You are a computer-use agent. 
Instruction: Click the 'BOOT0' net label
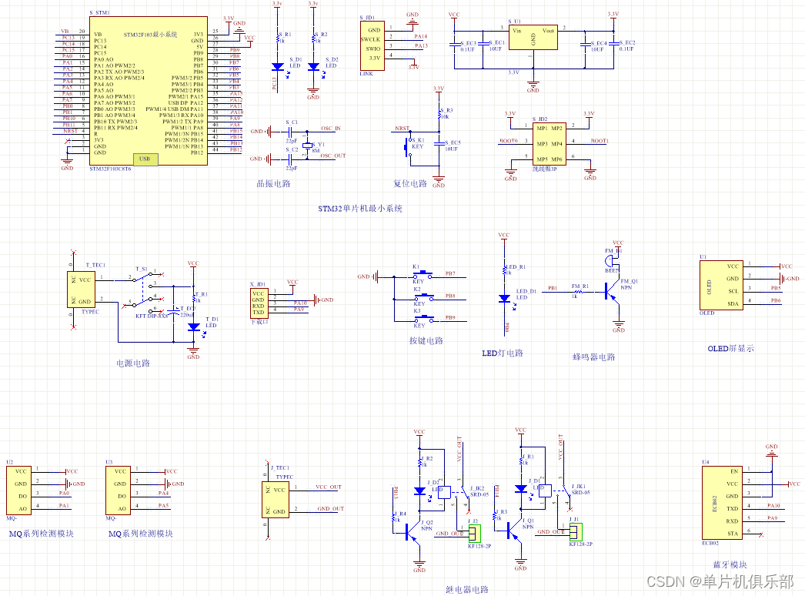coord(509,141)
